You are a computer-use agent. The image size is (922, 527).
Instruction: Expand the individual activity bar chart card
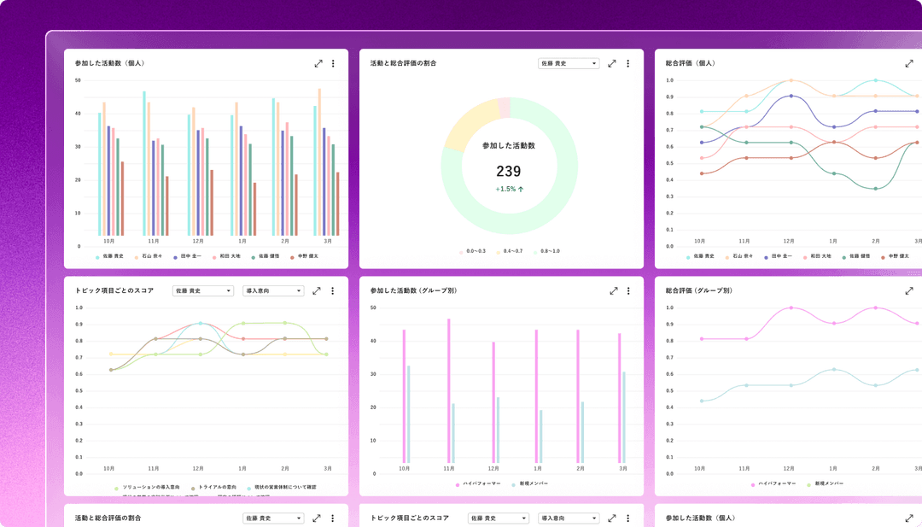(x=318, y=63)
